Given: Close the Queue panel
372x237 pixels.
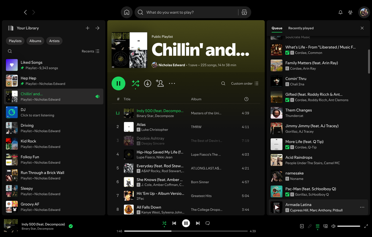Looking at the screenshot, I should [x=362, y=28].
